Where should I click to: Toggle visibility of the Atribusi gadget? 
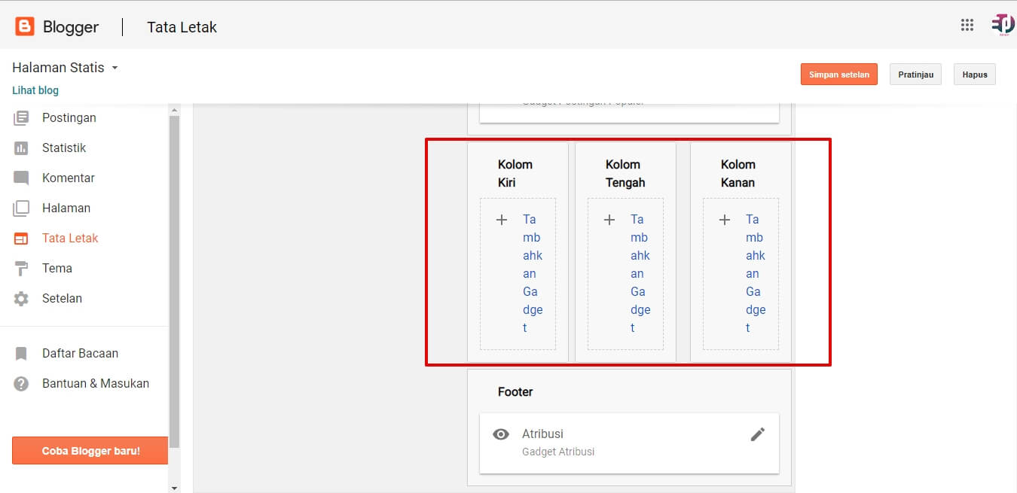click(x=501, y=434)
